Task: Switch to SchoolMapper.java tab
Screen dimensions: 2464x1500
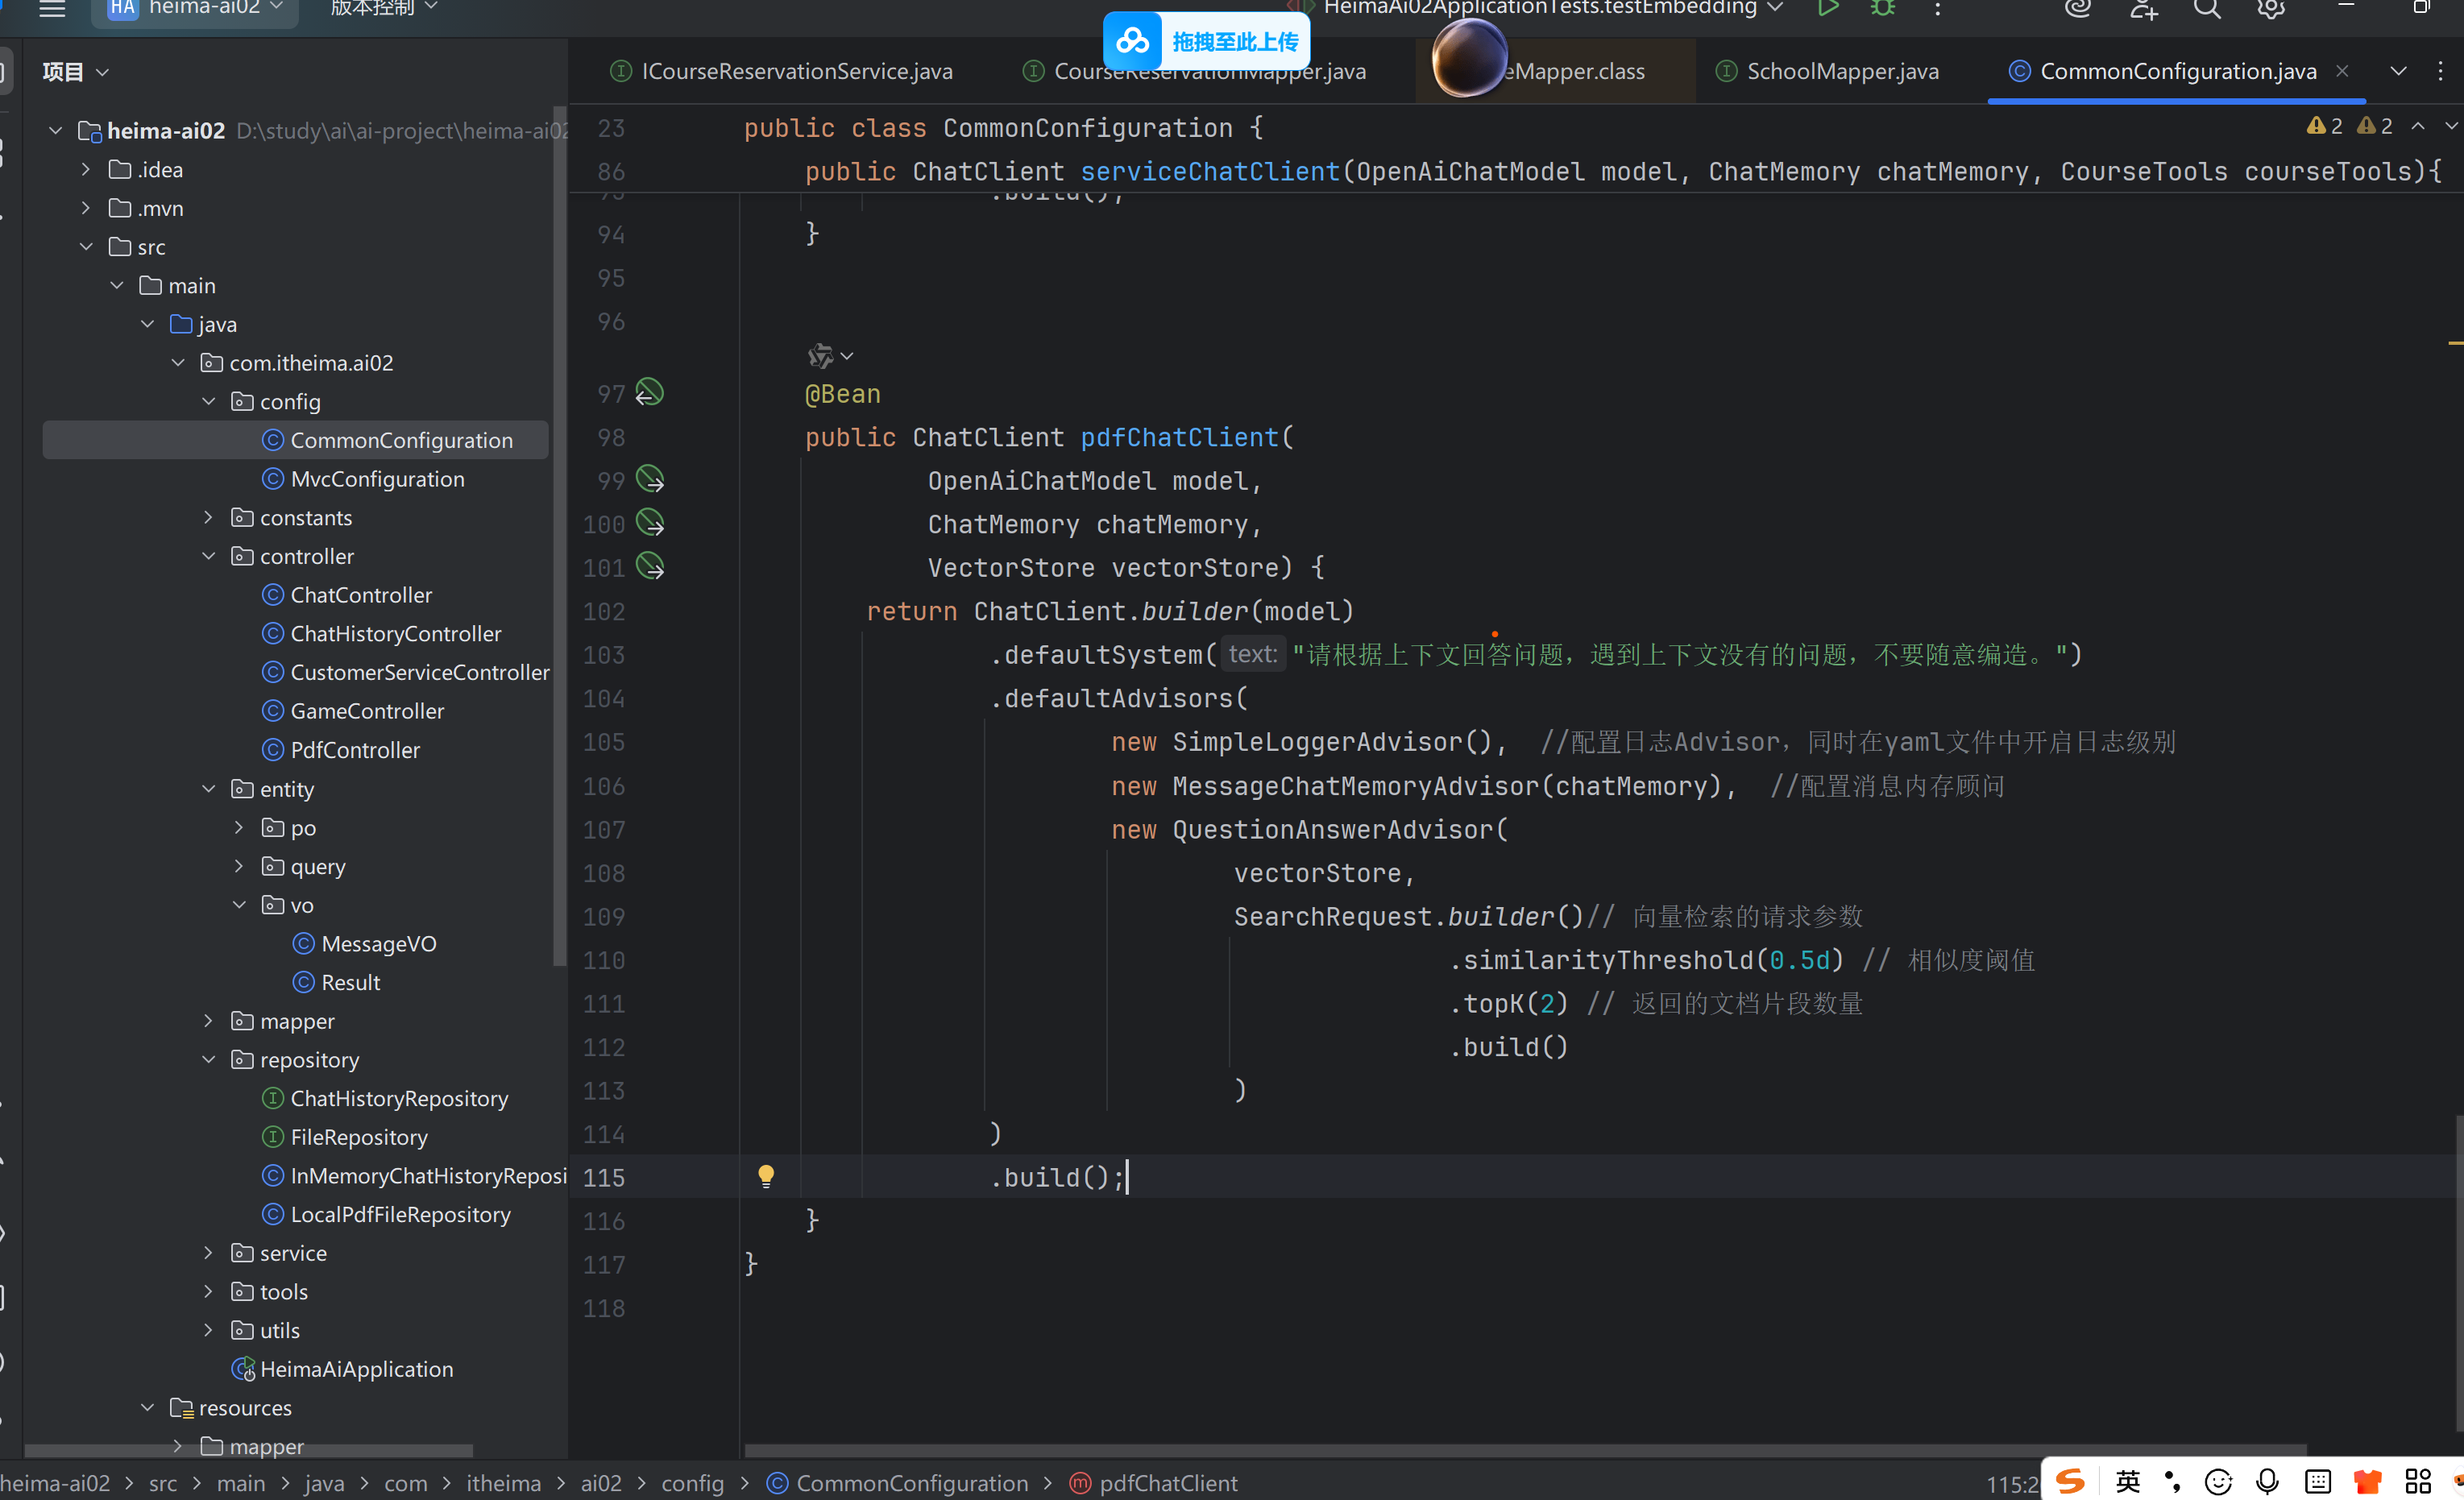Action: (1842, 71)
